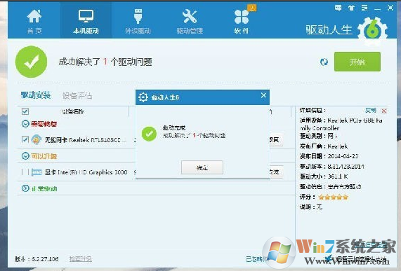
Task: Open the 外设驱动 peripheral drivers tab
Action: [138, 22]
